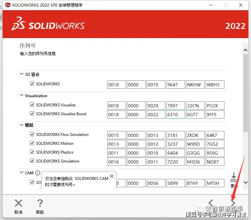Screen dimensions: 251x220
Task: Click the vertical scrollbar thumb
Action: pos(245,93)
